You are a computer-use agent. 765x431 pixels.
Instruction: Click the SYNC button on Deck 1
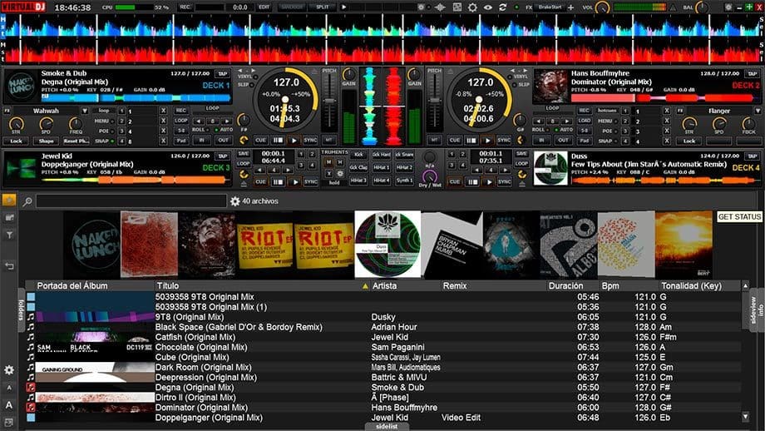coord(310,140)
